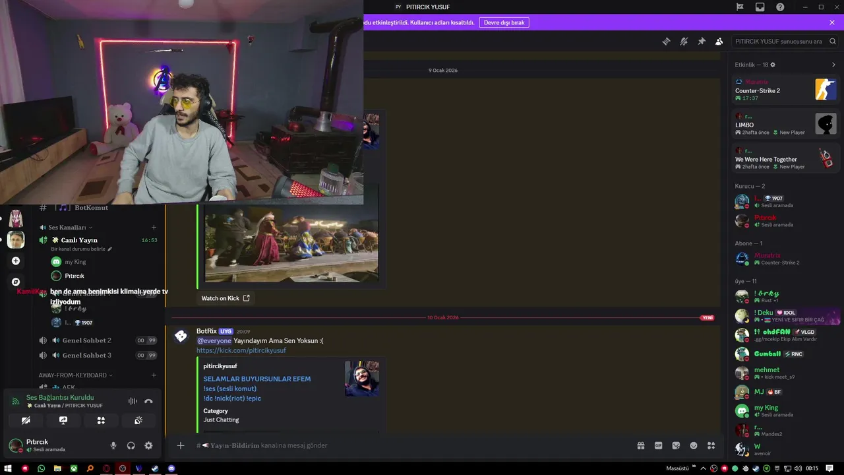Toggle noise suppression waveform icon
This screenshot has width=844, height=475.
133,401
